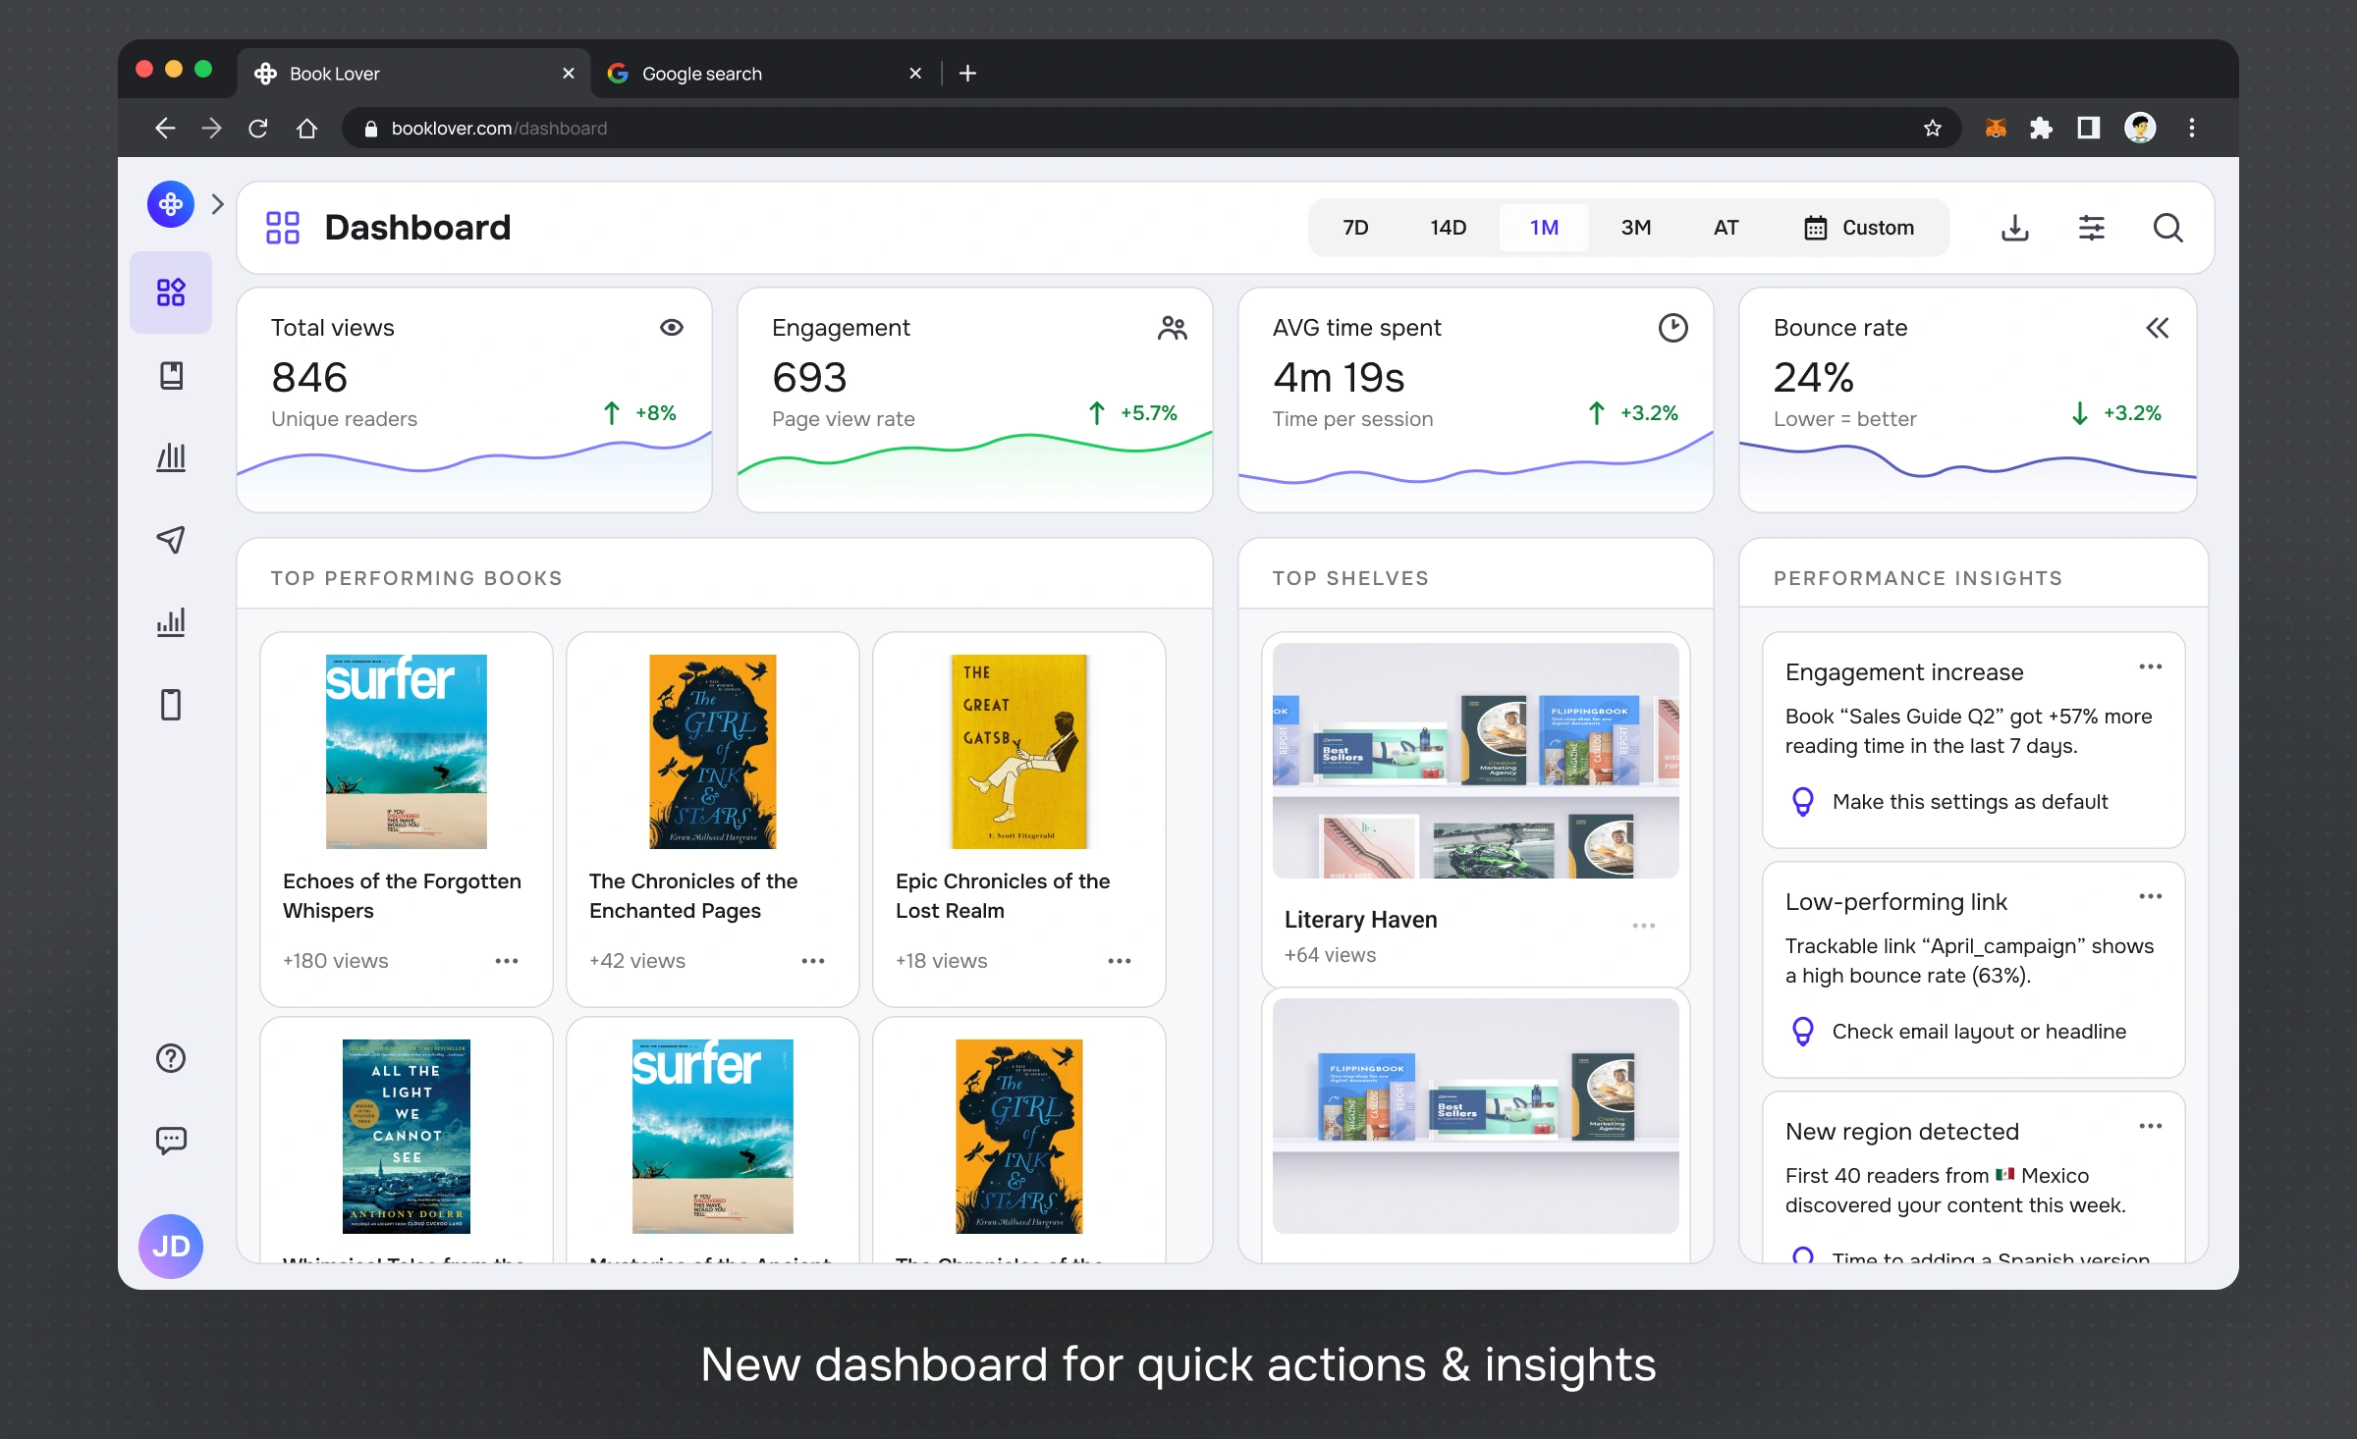Click Check email layout or headline
The image size is (2357, 1439).
[1978, 1032]
